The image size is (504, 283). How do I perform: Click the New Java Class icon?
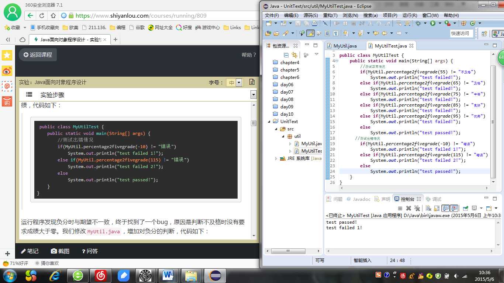point(472,23)
